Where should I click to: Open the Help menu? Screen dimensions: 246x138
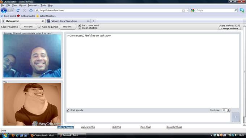50,5
